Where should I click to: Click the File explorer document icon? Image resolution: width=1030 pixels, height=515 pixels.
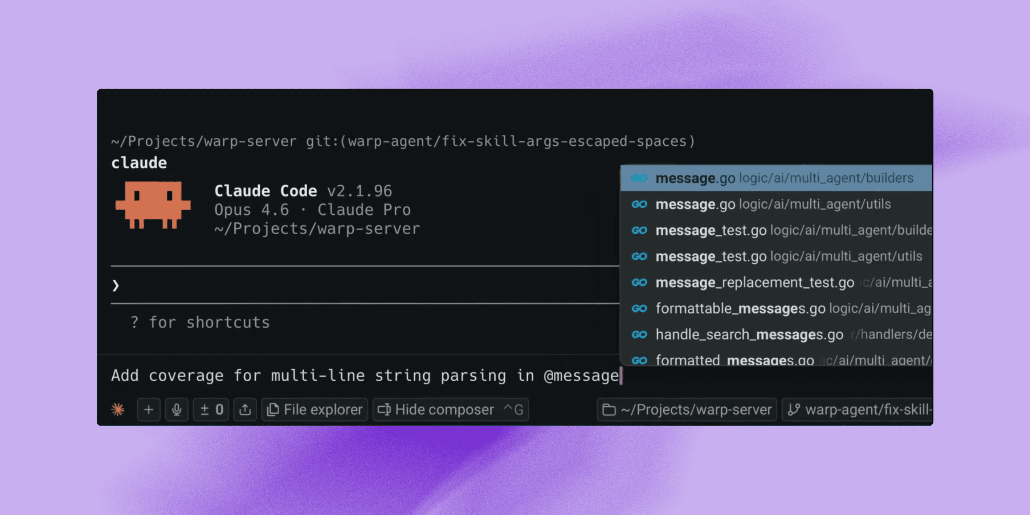click(274, 409)
